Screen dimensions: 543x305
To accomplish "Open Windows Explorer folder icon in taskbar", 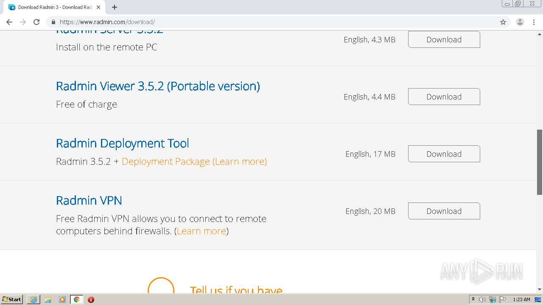I will click(48, 299).
